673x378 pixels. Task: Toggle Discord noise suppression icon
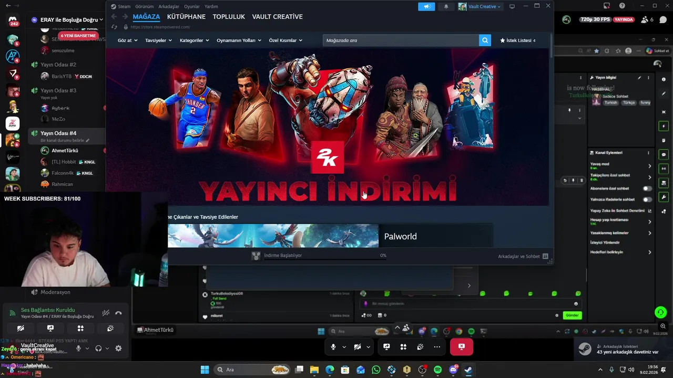106,313
